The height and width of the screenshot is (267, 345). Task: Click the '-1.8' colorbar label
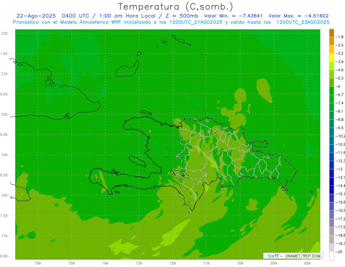pos(339,37)
